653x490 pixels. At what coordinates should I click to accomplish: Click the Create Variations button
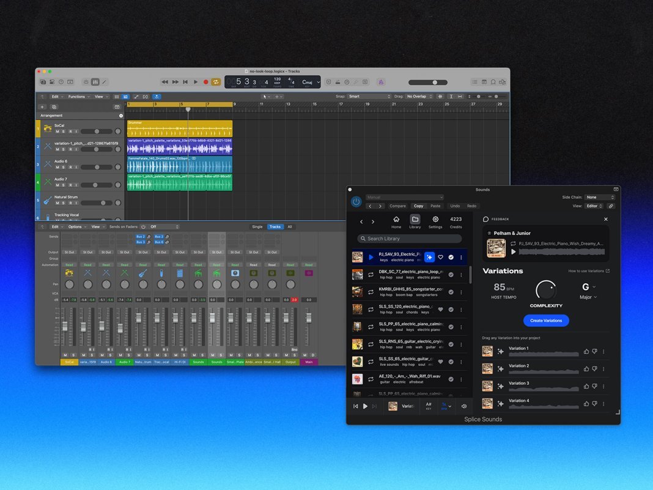[x=546, y=321]
